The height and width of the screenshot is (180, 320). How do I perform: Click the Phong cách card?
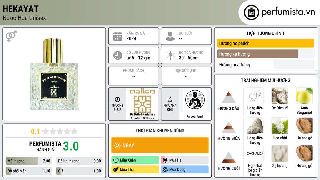pyautogui.click(x=134, y=76)
